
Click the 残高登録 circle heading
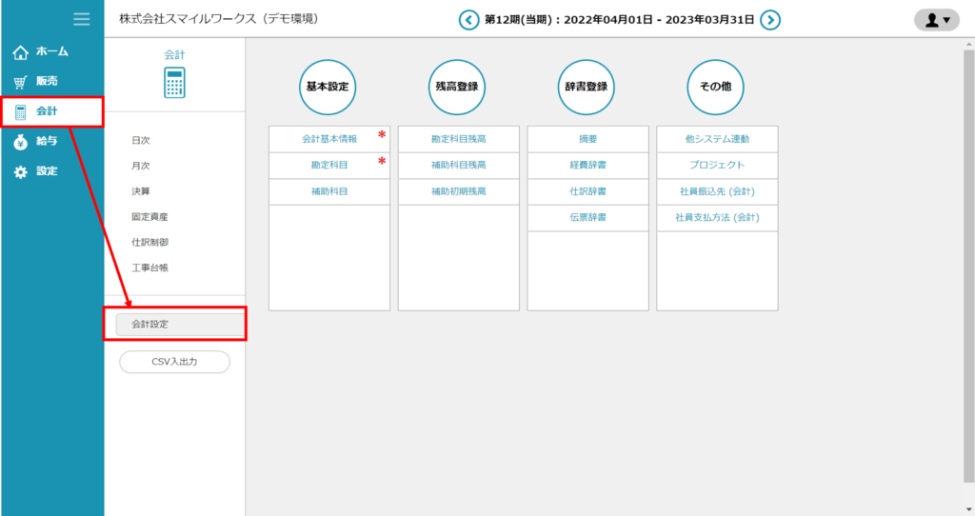tap(457, 87)
